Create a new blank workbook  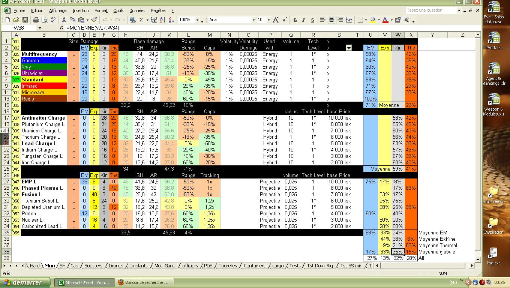[7, 20]
